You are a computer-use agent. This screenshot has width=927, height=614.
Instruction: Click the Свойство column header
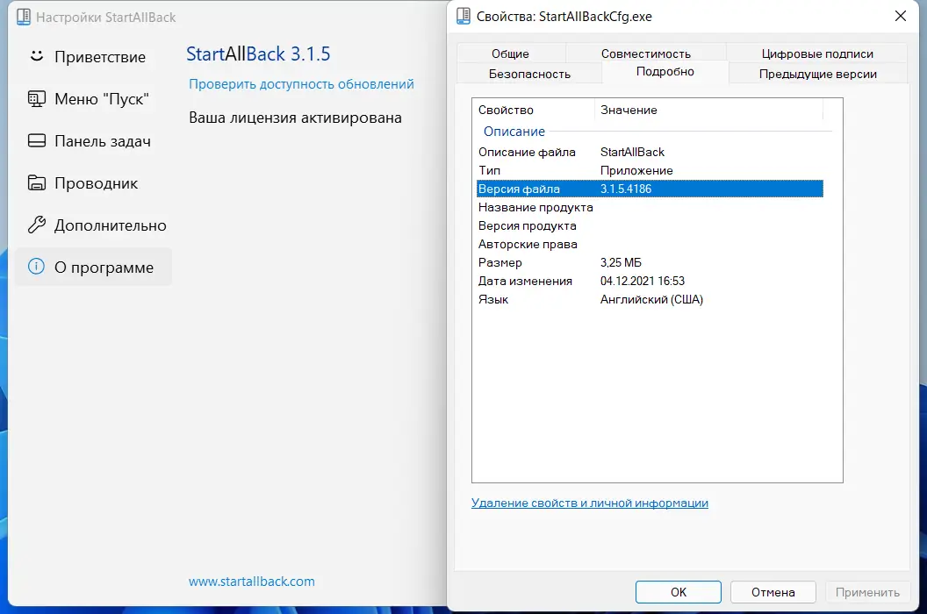click(x=533, y=110)
